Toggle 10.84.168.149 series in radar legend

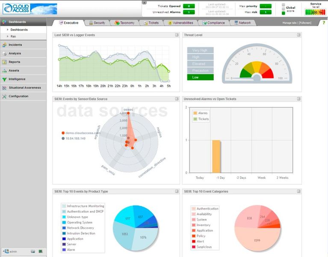74,138
